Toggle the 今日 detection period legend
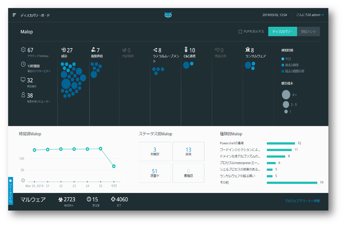The width and height of the screenshot is (344, 226). [286, 59]
